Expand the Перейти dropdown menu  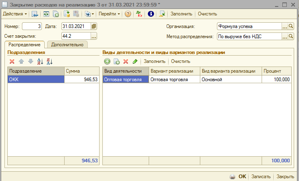click(x=109, y=14)
